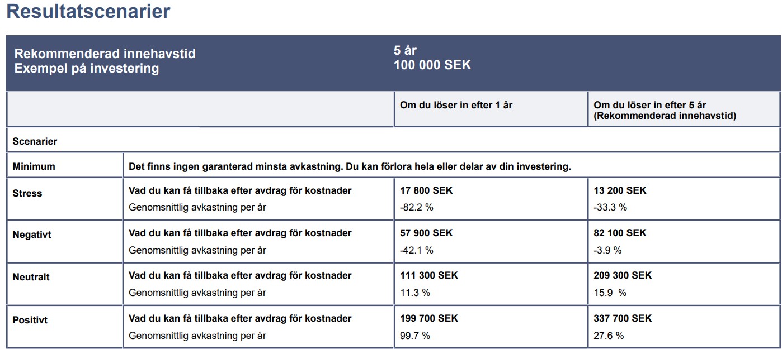Select the Rekommenderad innehavstid label
Viewport: 782px width, 349px height.
pyautogui.click(x=105, y=54)
